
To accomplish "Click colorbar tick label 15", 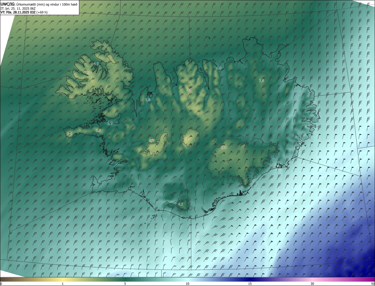I will point(250,284).
